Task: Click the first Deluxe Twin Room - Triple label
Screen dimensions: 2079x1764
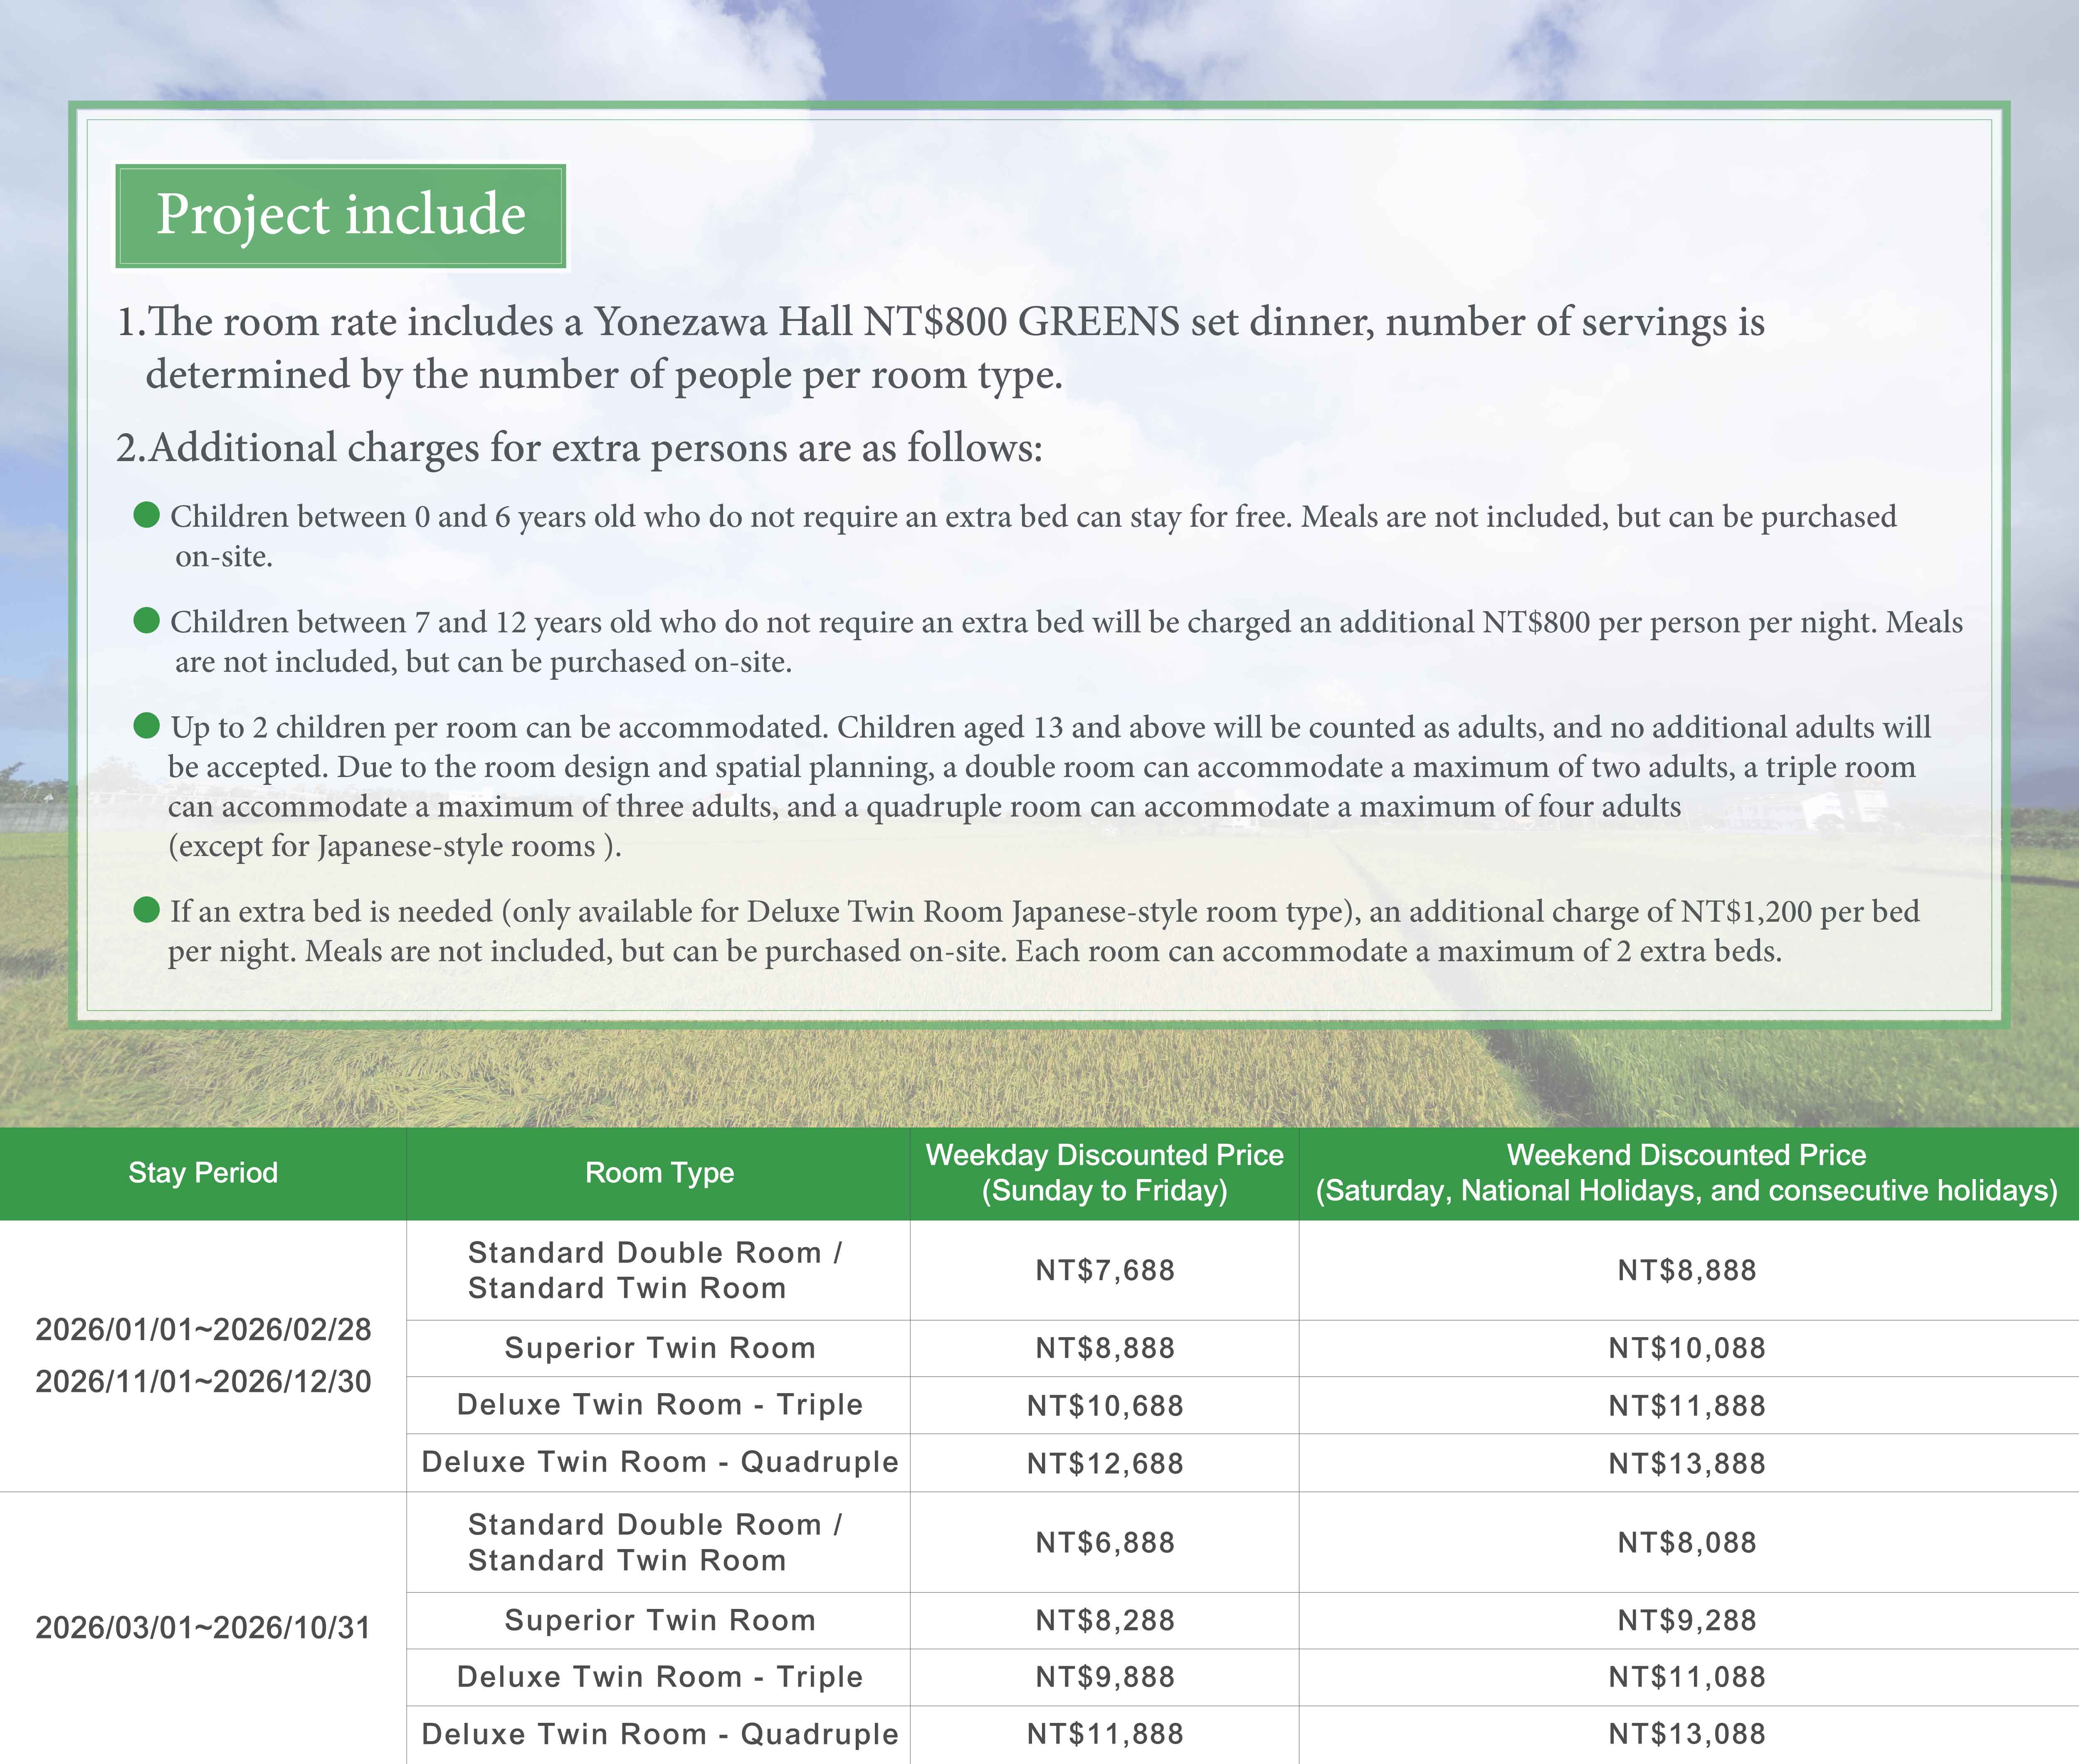Action: click(x=659, y=1404)
